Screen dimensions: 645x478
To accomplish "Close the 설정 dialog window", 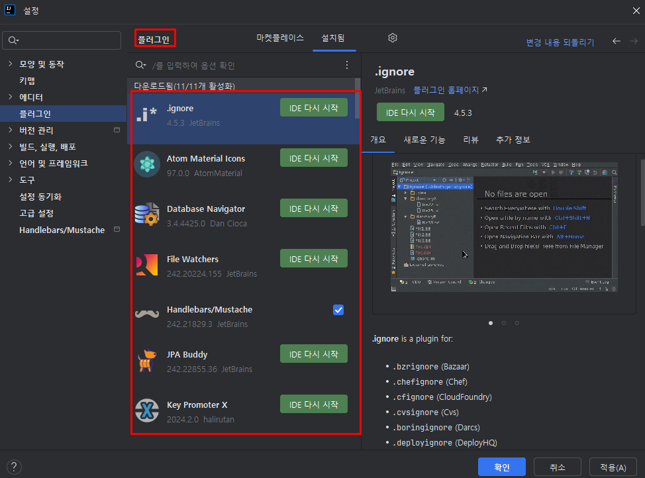I will (x=636, y=11).
